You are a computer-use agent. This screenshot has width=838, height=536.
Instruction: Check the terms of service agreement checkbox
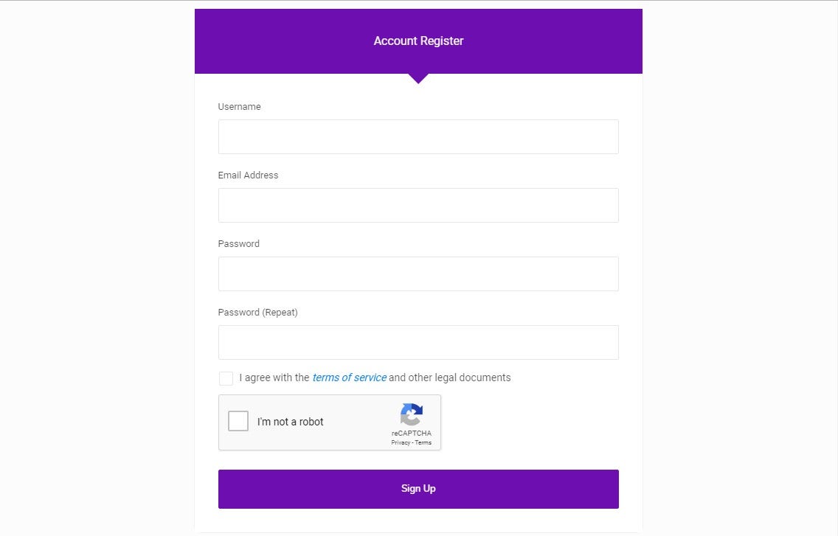226,378
